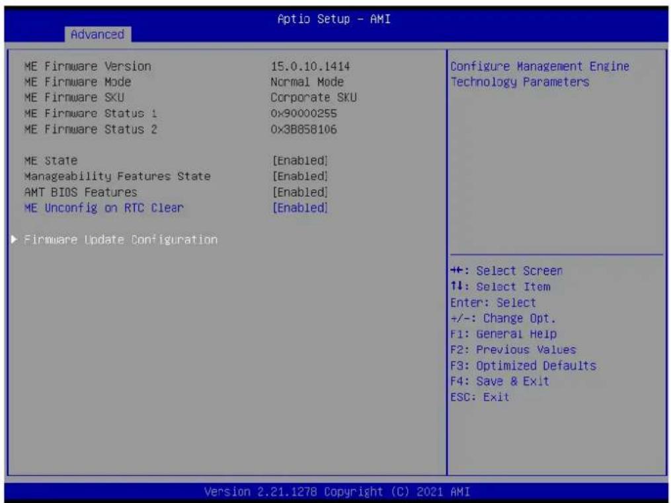Click Aptio Setup - AMI title
This screenshot has height=503, width=671.
[334, 18]
